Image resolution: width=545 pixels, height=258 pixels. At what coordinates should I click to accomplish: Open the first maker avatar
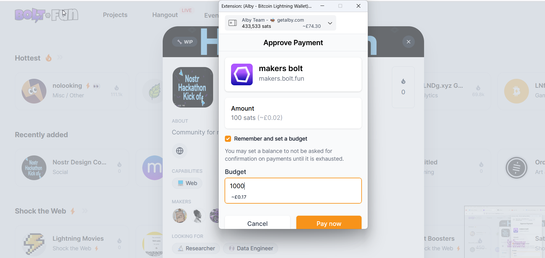[x=180, y=216]
